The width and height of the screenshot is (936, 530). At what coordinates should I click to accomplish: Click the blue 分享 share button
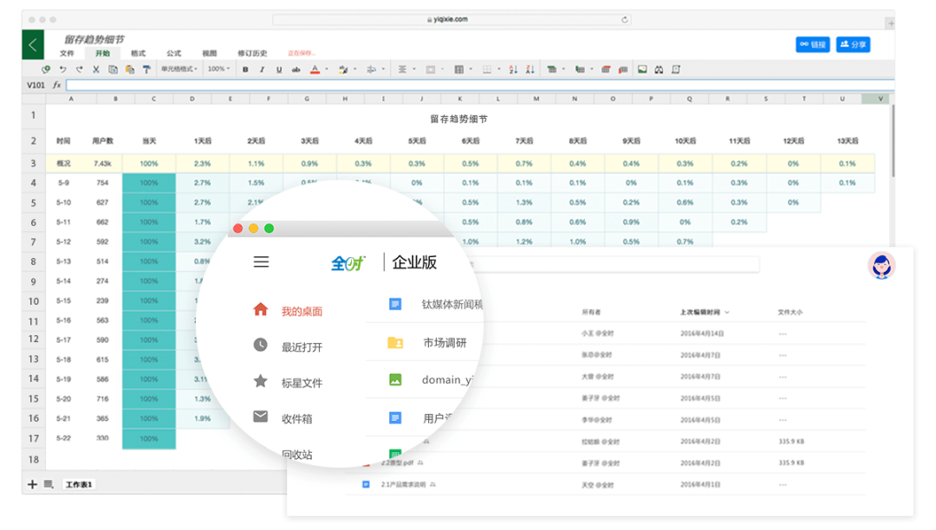click(x=853, y=45)
